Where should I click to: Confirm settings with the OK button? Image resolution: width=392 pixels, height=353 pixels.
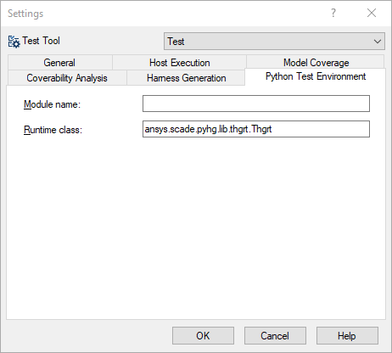[x=203, y=336]
